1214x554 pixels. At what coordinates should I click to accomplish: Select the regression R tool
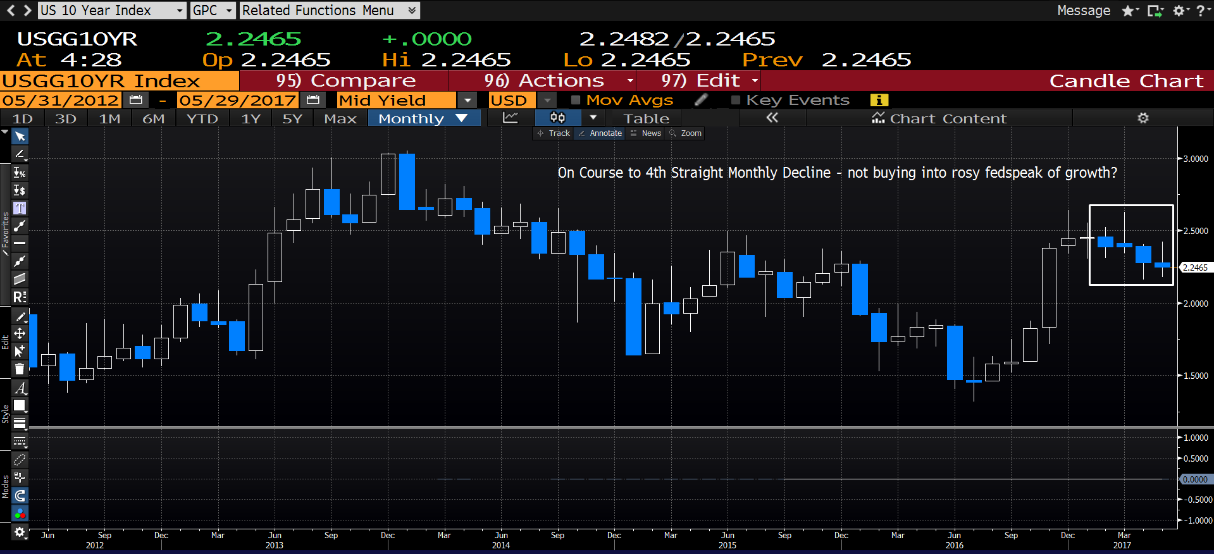coord(20,297)
